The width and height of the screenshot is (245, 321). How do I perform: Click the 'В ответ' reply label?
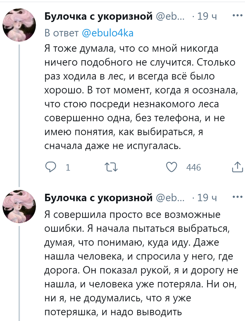tap(62, 33)
